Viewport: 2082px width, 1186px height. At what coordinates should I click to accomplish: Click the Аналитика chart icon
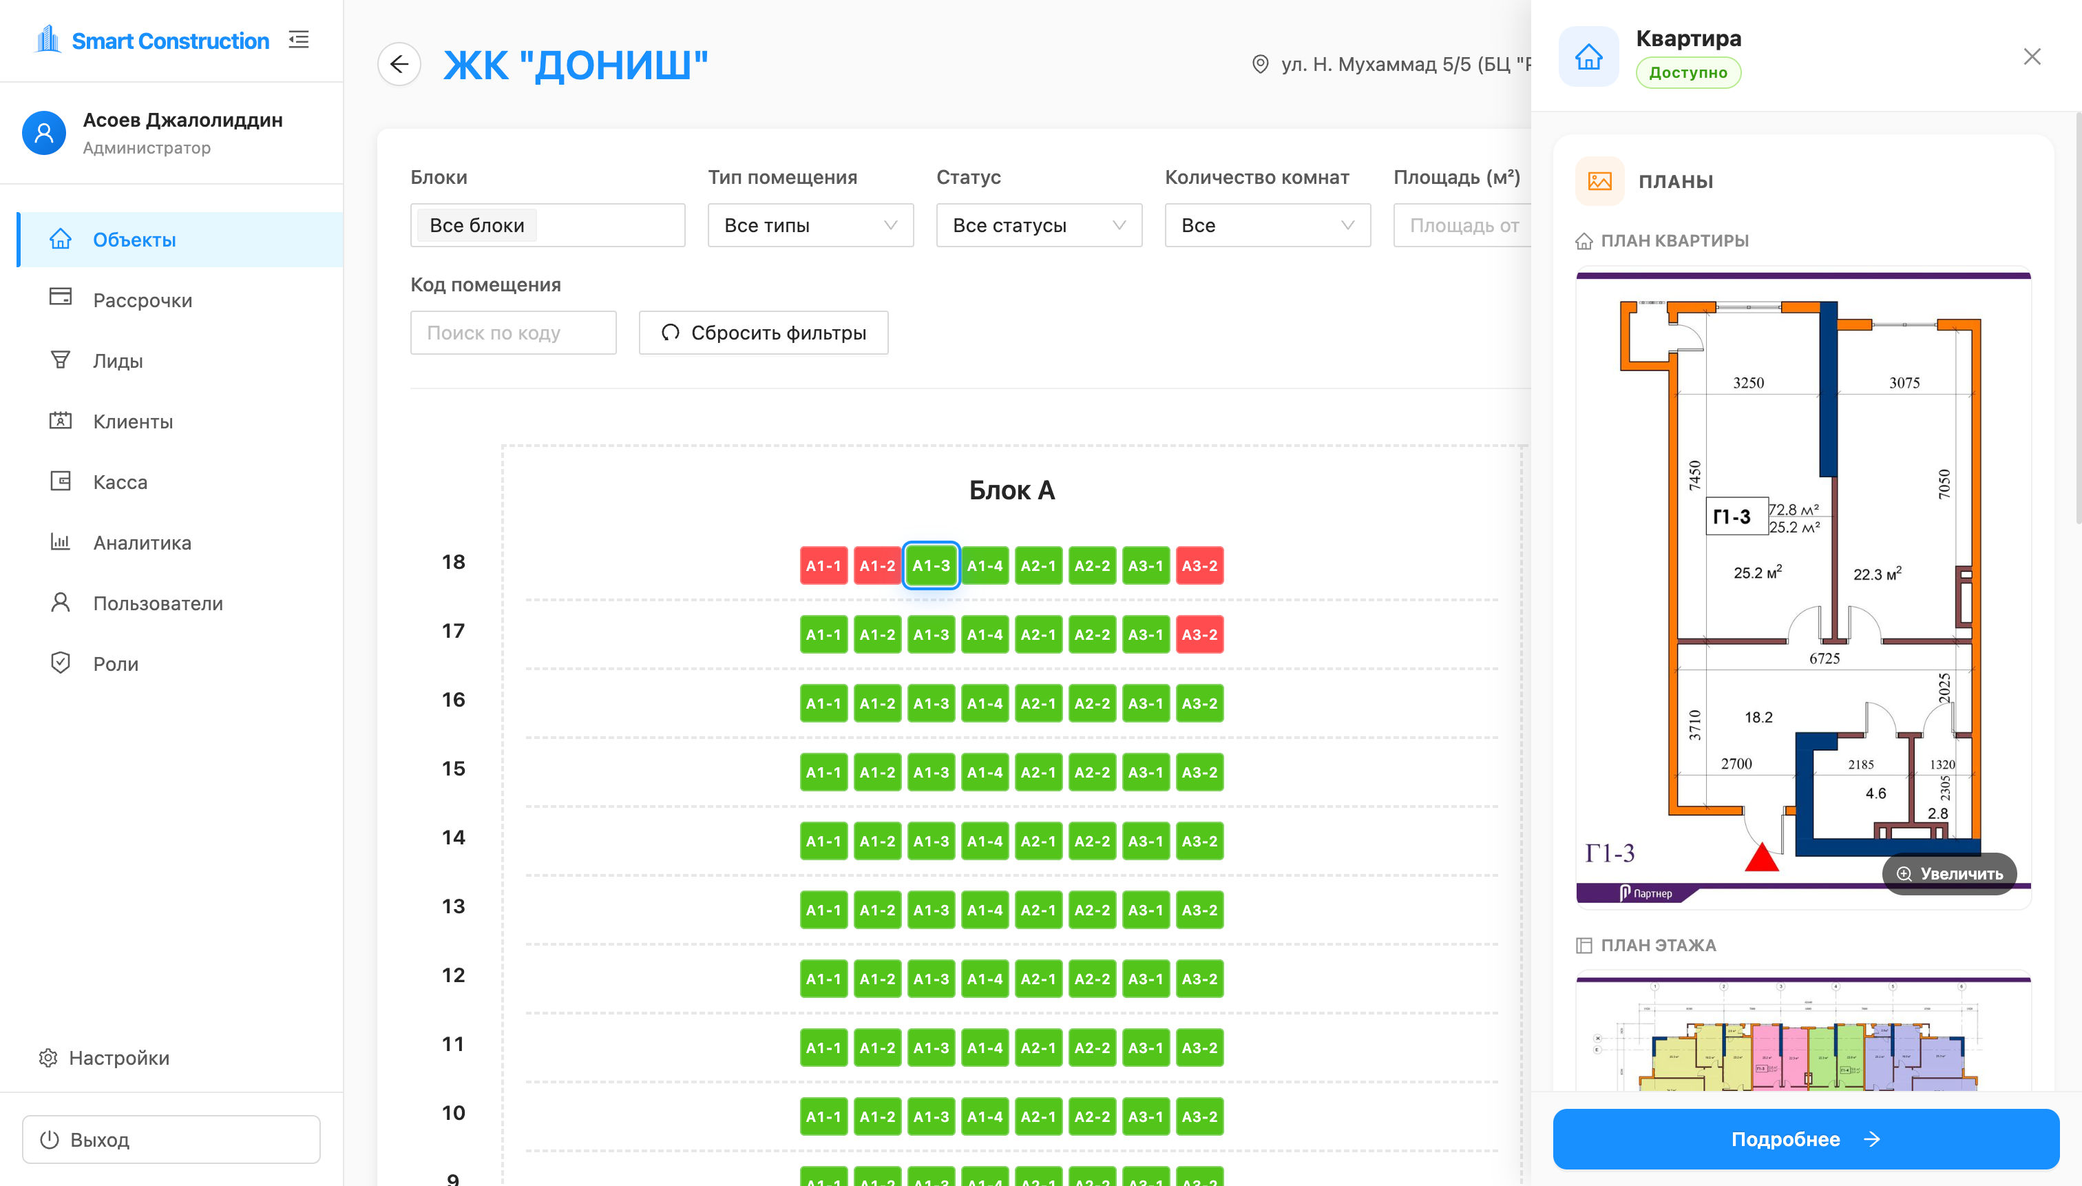(x=61, y=541)
